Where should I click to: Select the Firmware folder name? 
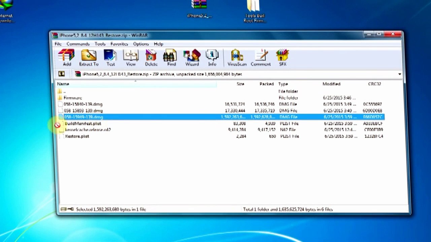pos(73,98)
